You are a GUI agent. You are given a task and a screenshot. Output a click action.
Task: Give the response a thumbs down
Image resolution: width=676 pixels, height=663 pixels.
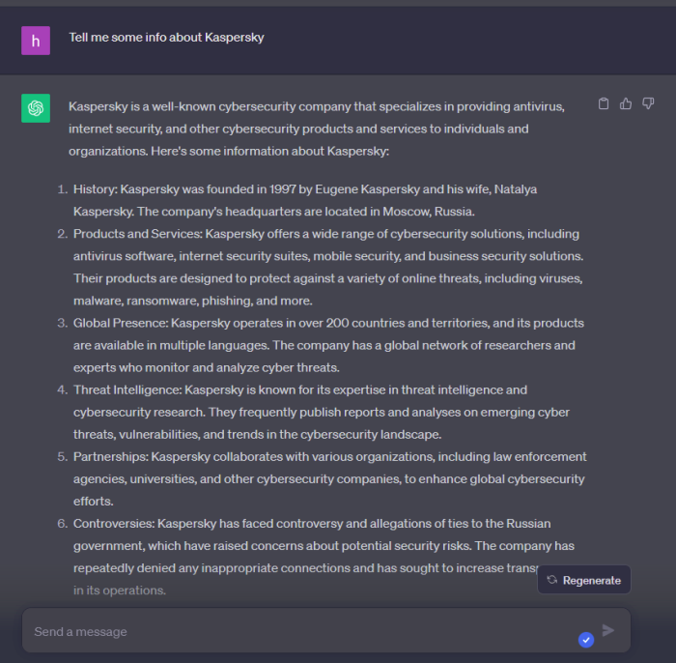(648, 104)
